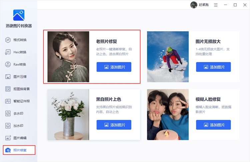250x162 pixels.
Task: Open the 抠图换背景 cutout icon
Action: point(8,89)
